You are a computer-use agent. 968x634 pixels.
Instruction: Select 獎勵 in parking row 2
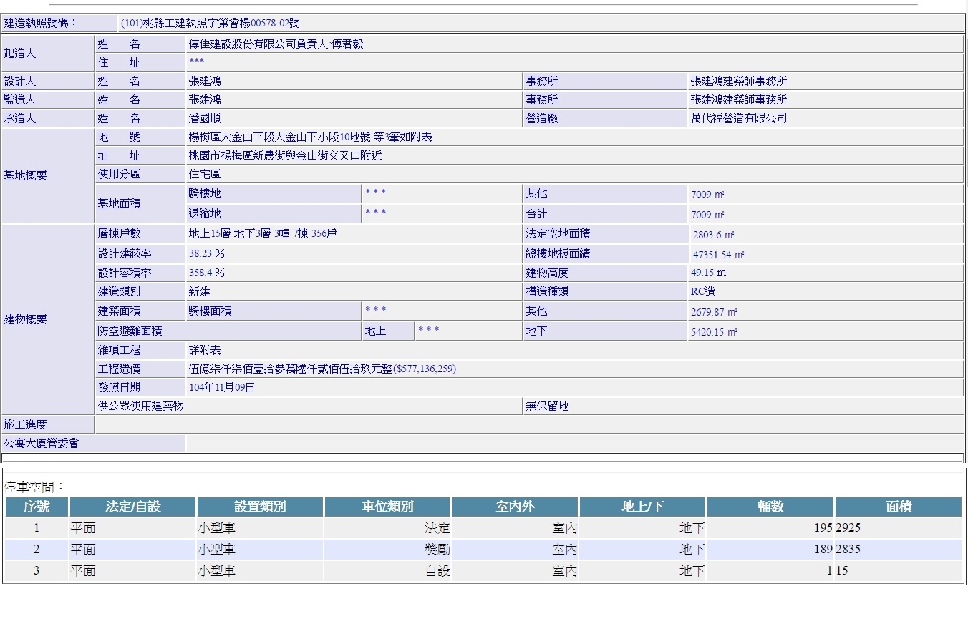pos(437,550)
